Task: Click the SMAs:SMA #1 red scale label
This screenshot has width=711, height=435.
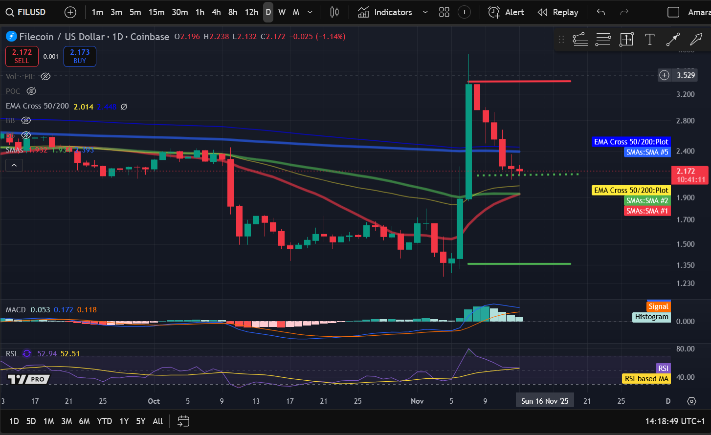Action: click(647, 211)
